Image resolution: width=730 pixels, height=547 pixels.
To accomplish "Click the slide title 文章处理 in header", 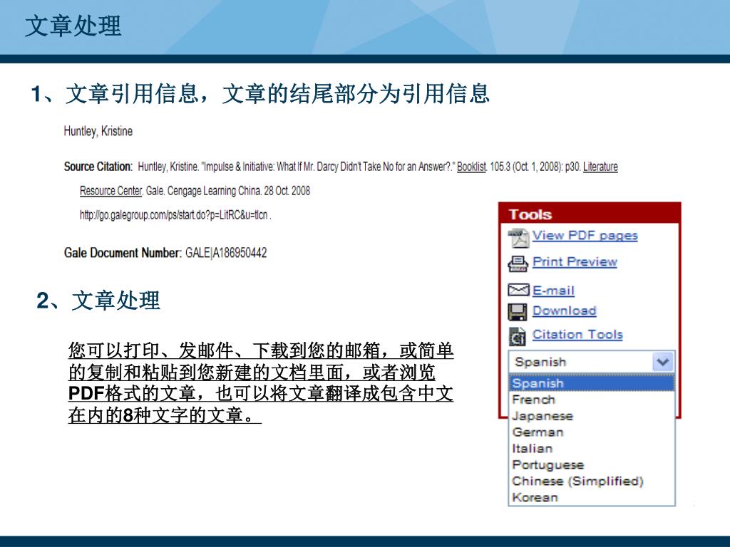I will pyautogui.click(x=73, y=26).
